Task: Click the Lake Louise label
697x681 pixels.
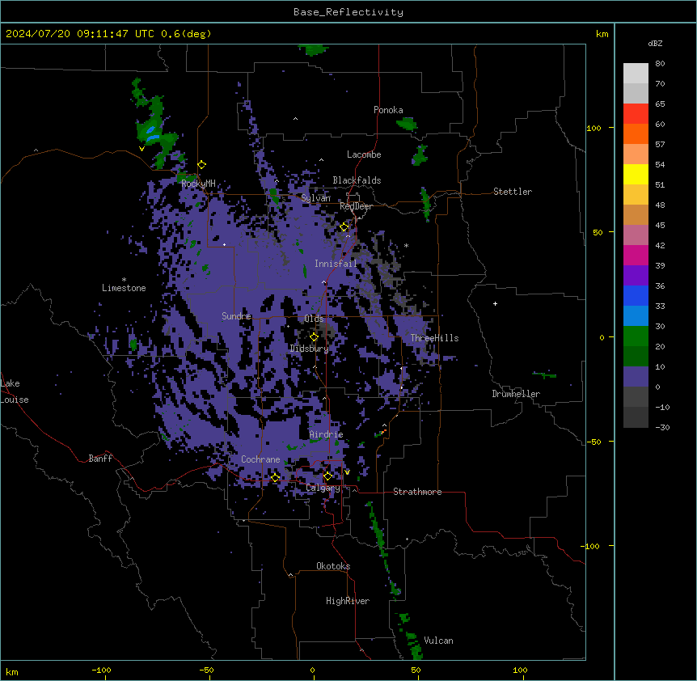Action: point(15,391)
